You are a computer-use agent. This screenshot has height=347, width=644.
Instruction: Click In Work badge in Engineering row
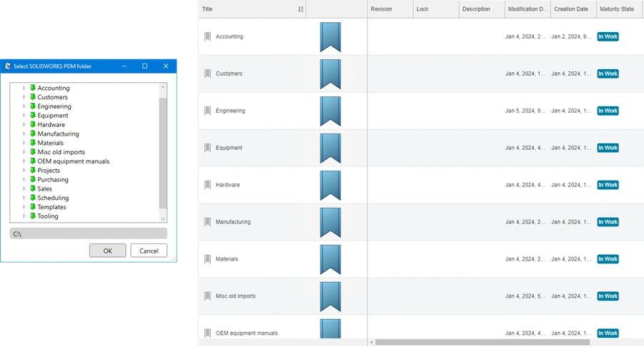(608, 111)
